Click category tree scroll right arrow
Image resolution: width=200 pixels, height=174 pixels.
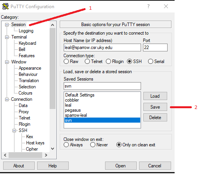tap(46, 155)
